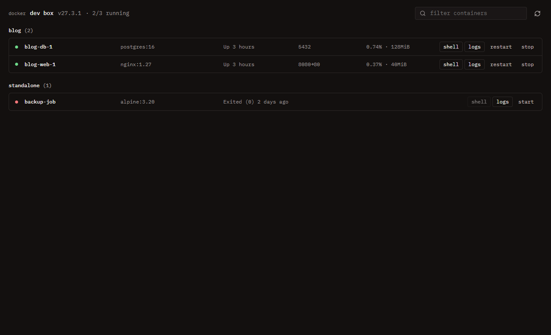Select the backup-job container name
Screen dimensions: 551x335
40,102
